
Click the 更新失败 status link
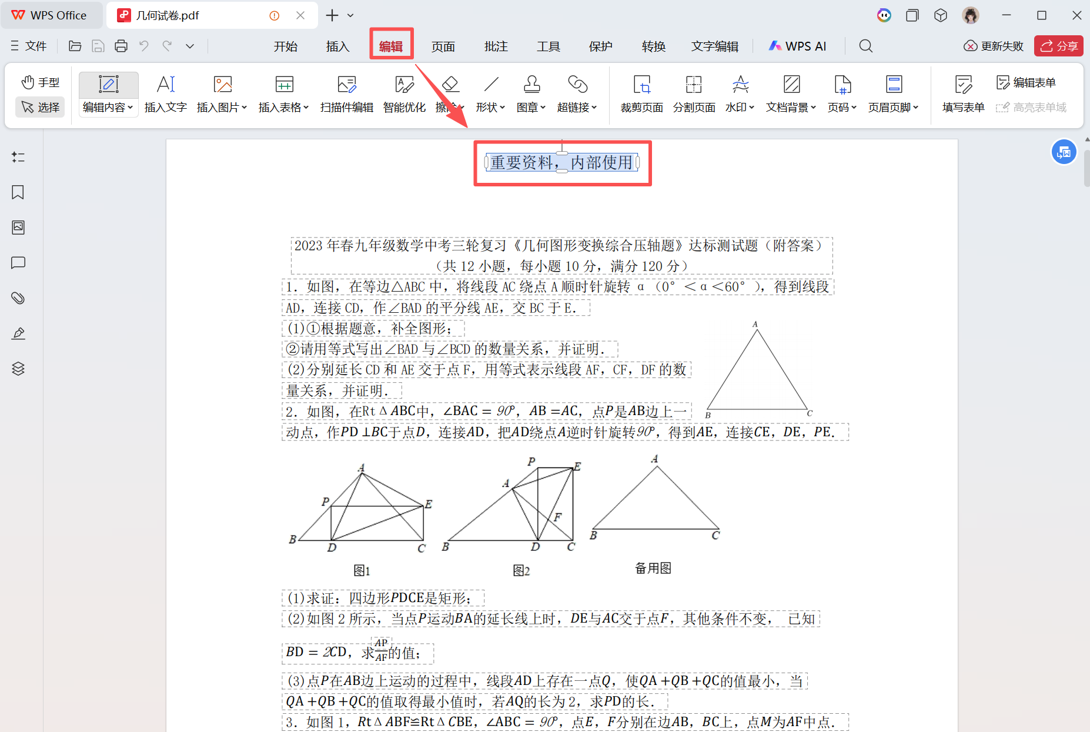coord(993,45)
